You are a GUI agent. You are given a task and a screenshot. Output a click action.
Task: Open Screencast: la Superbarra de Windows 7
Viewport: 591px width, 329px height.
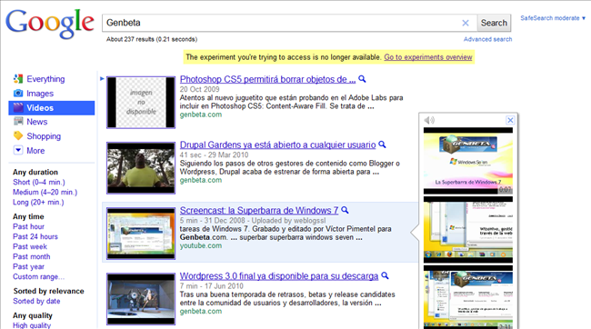259,210
